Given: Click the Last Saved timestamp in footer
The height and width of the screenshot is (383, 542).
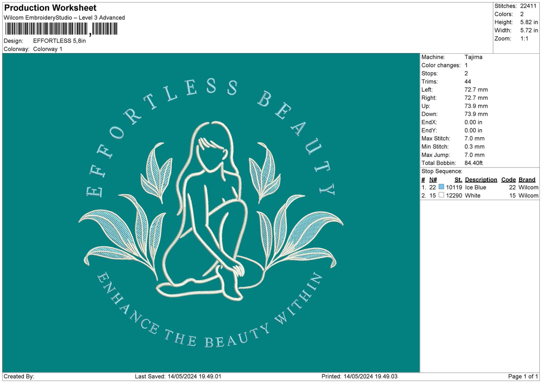Looking at the screenshot, I should pyautogui.click(x=178, y=376).
